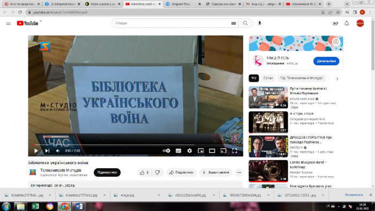The image size is (375, 211).
Task: Open options for 327114523_72353 download
Action: pos(323,195)
